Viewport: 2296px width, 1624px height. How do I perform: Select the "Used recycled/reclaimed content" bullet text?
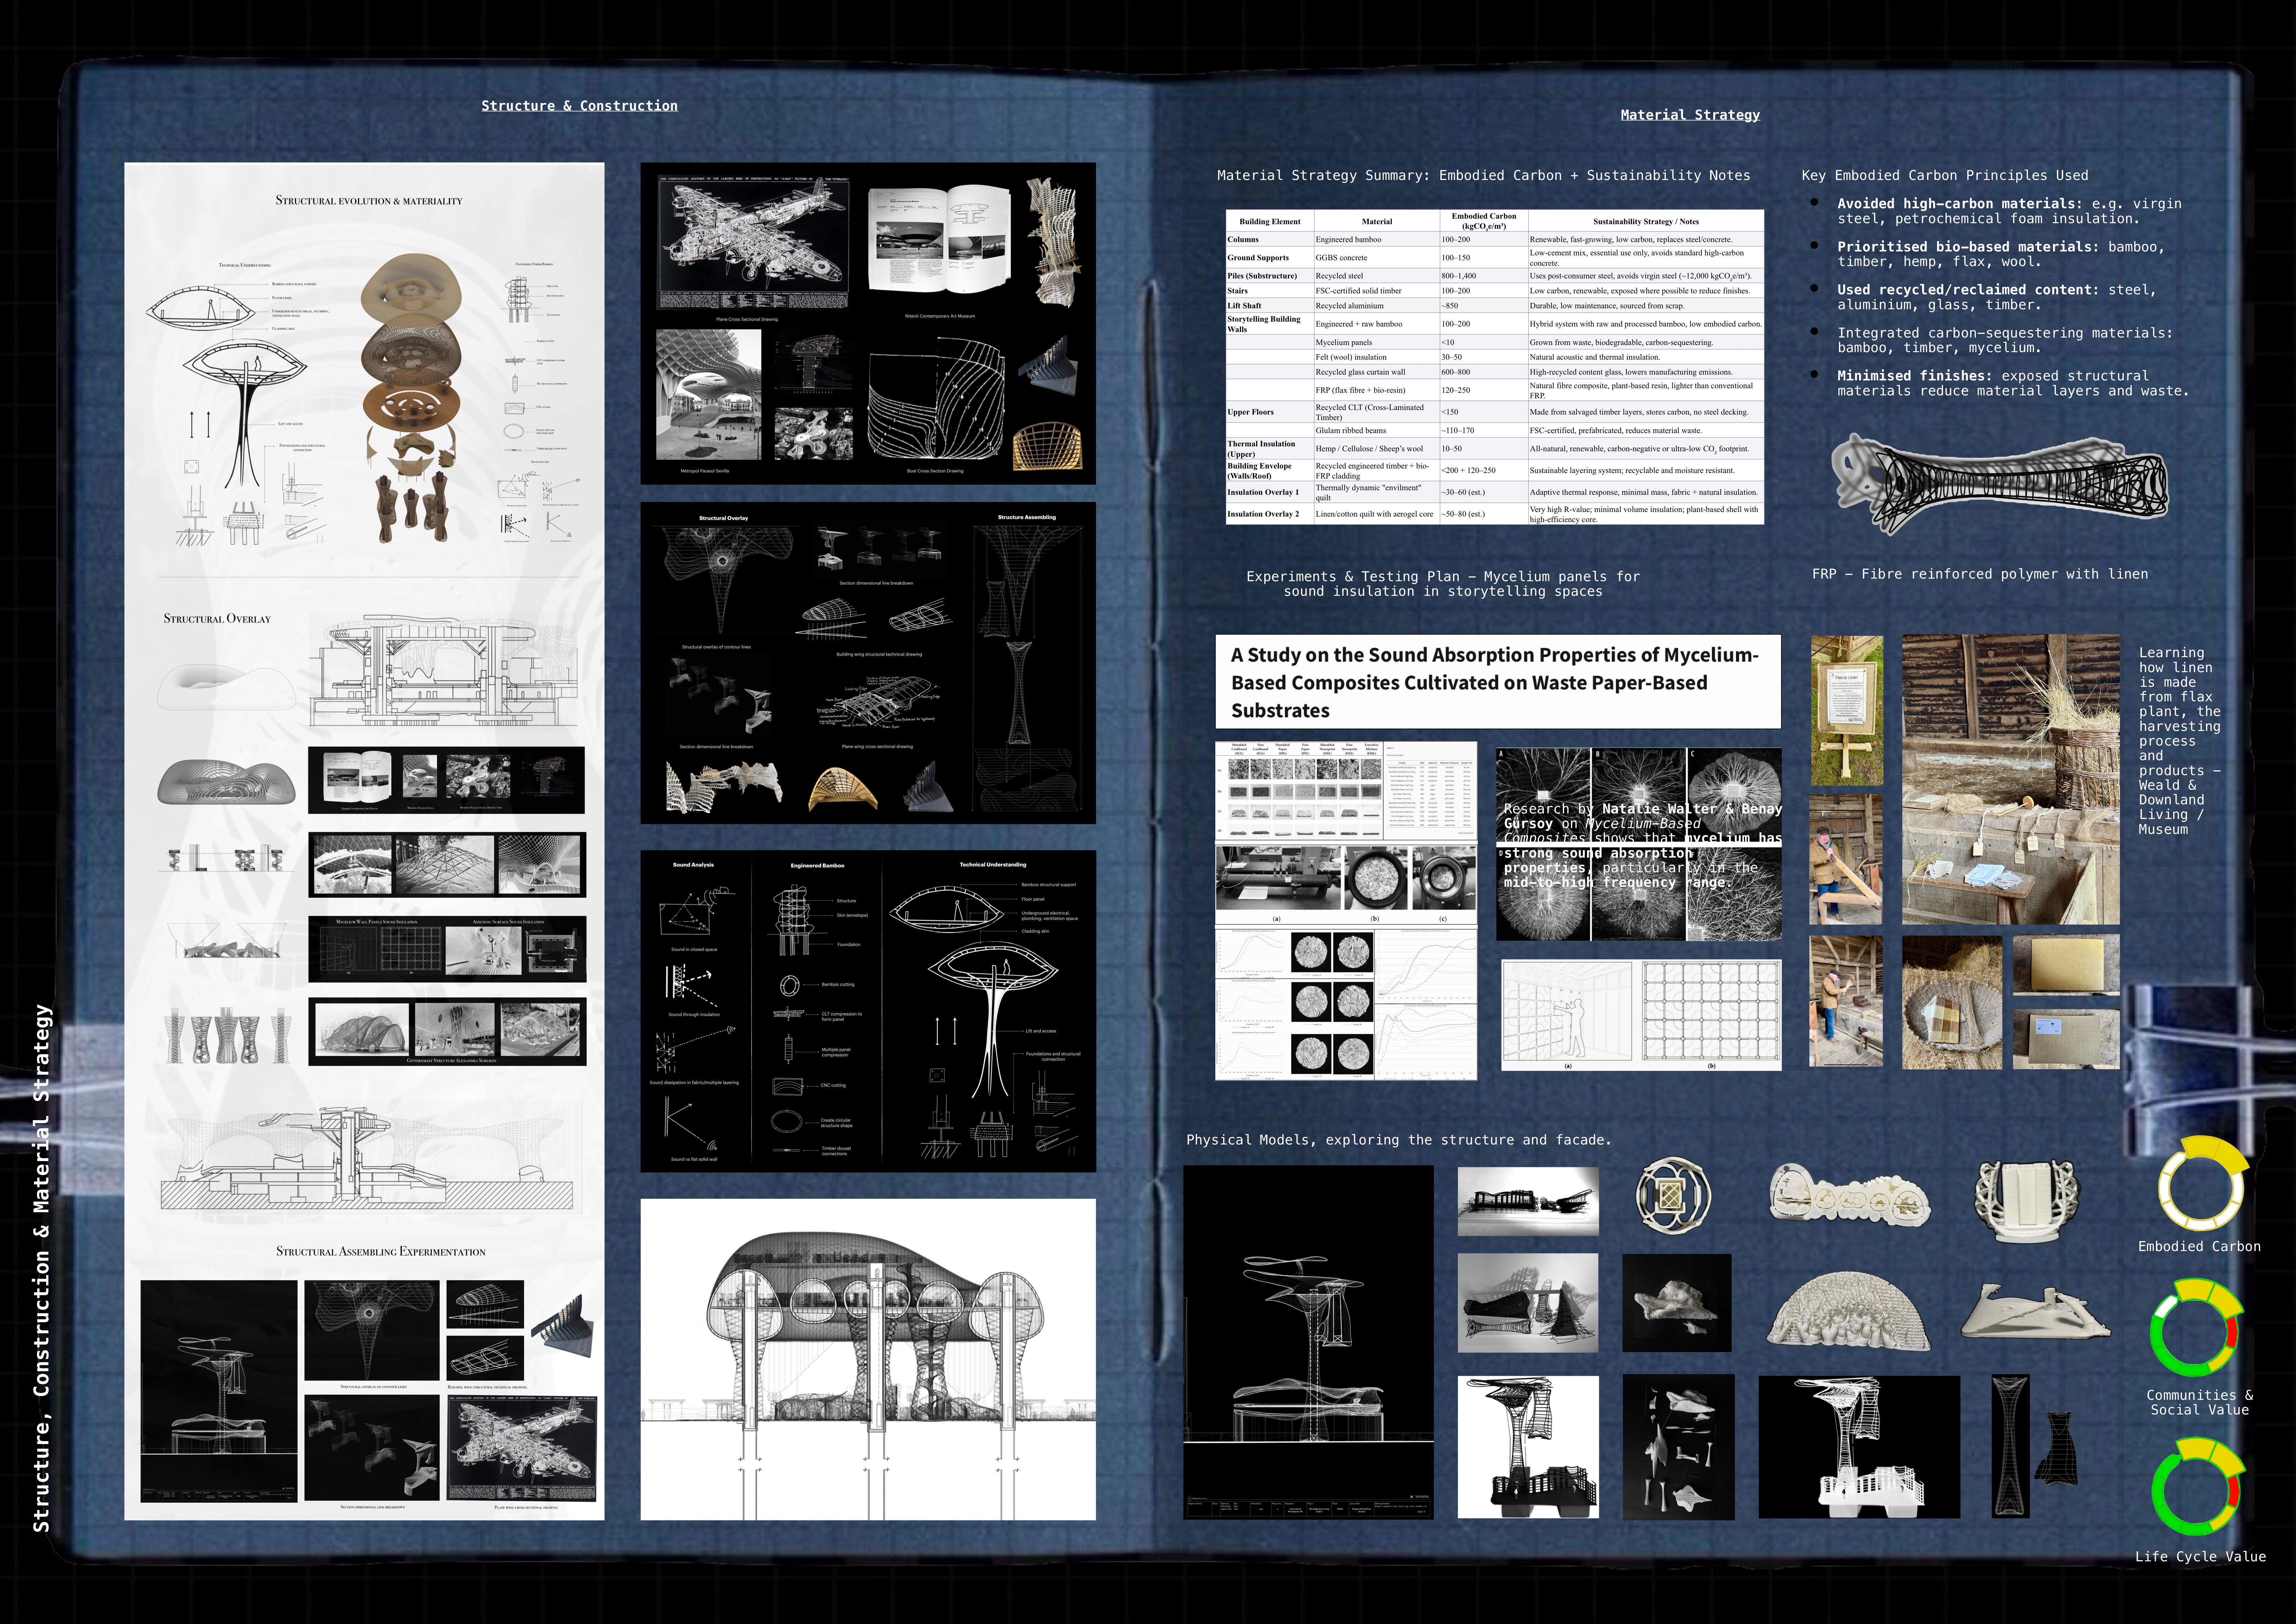[1997, 297]
